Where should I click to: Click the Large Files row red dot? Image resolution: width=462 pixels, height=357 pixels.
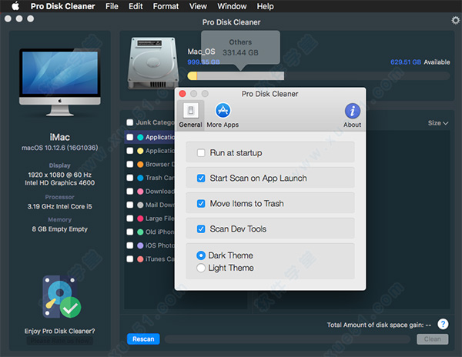pos(140,219)
